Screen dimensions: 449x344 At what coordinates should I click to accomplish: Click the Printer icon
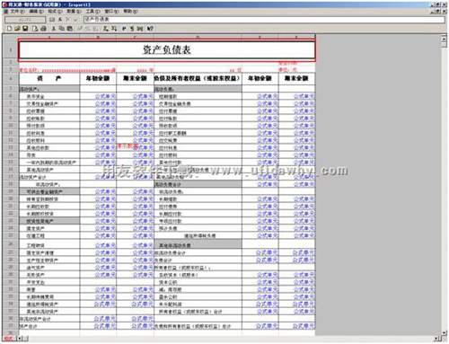coord(43,29)
